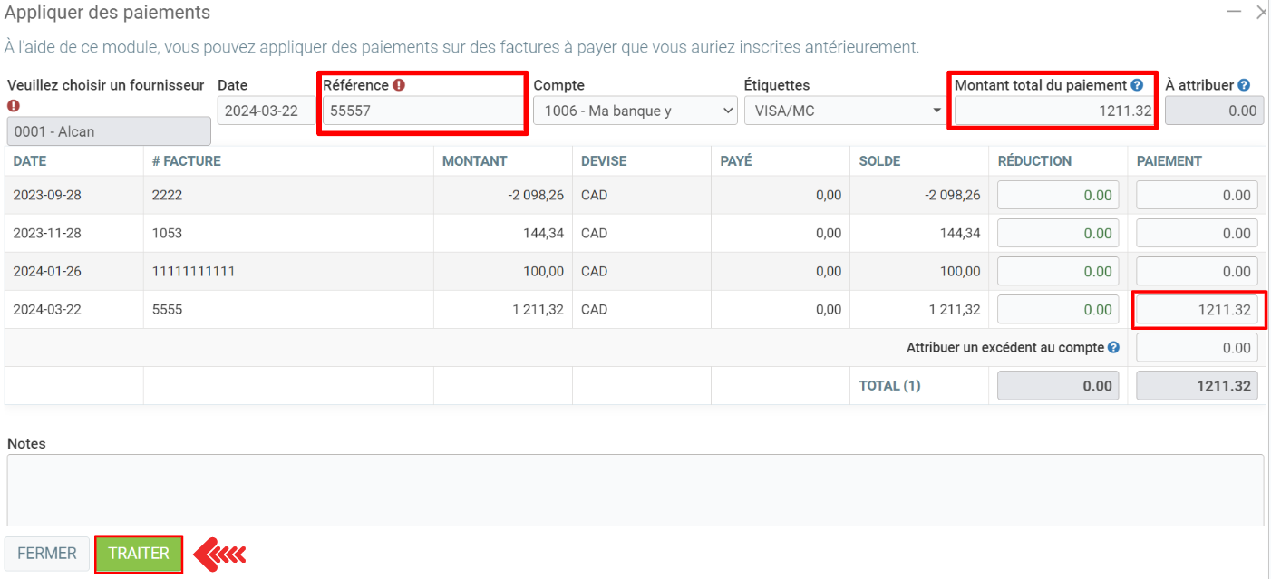1271x579 pixels.
Task: Click the help icon next to À attribuer
Action: point(1244,85)
